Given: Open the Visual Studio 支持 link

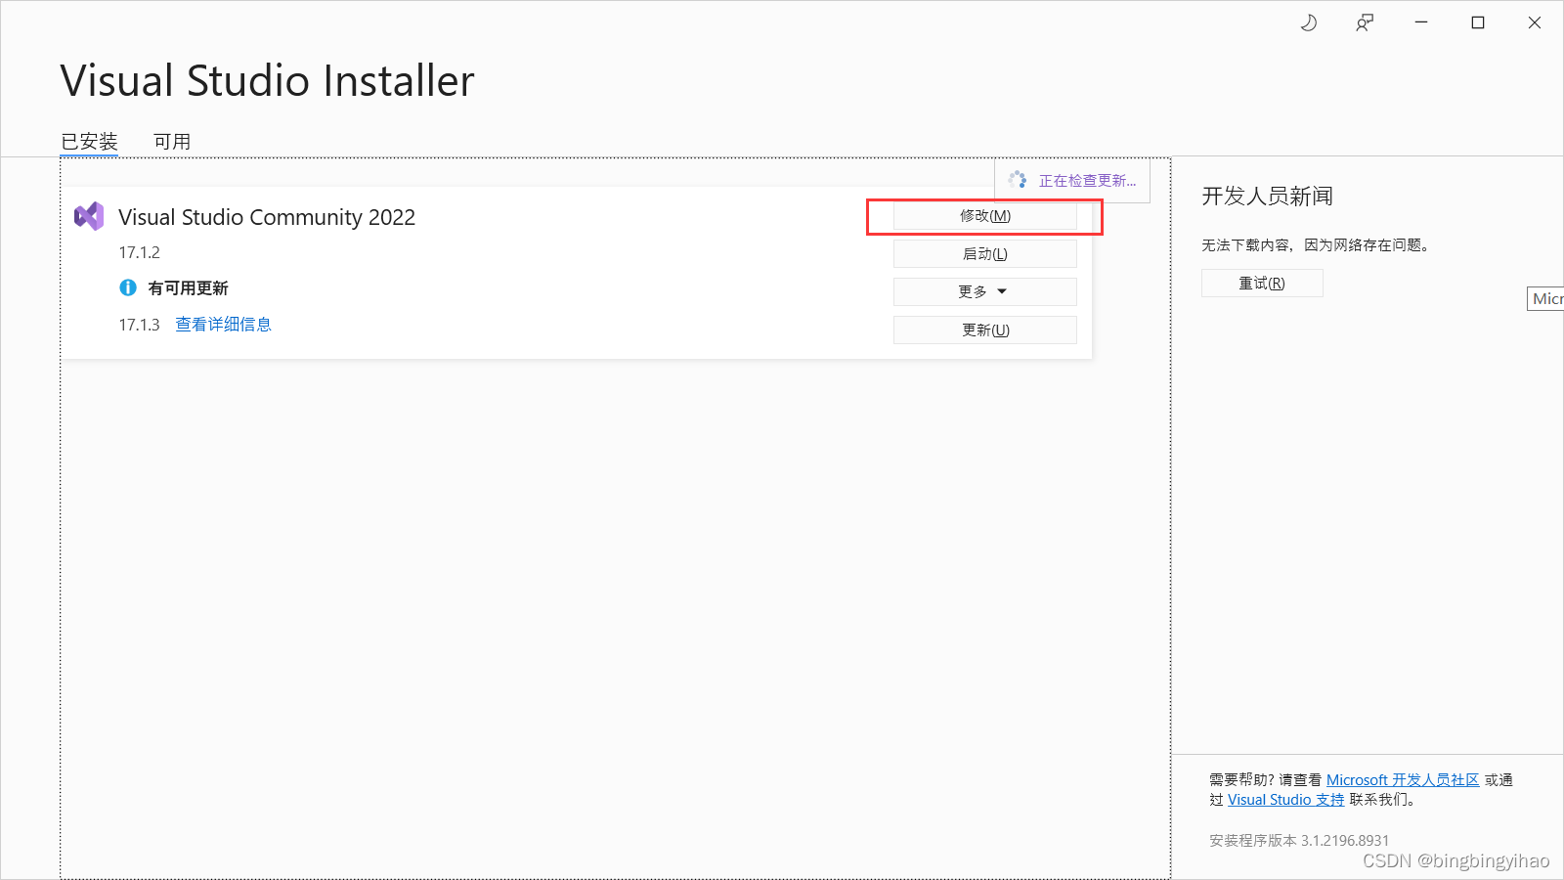Looking at the screenshot, I should coord(1285,800).
